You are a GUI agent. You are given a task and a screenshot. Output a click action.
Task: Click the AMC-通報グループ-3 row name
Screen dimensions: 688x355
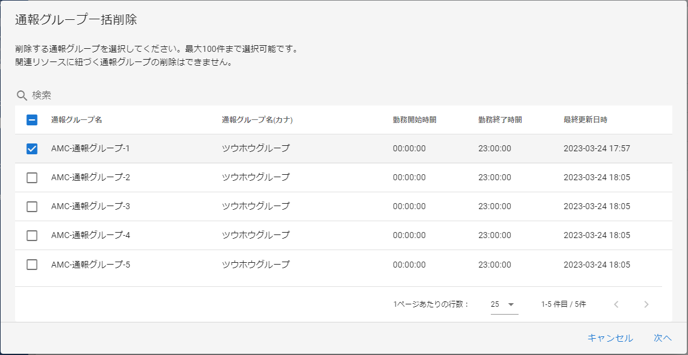90,207
